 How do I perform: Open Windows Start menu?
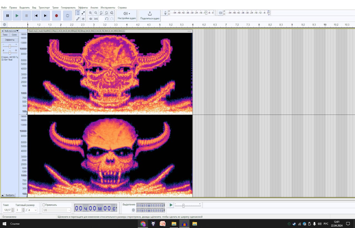(x=4, y=224)
